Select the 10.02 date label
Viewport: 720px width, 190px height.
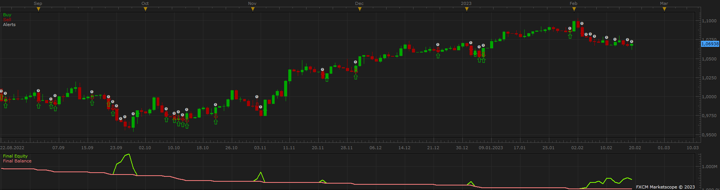(x=606, y=148)
